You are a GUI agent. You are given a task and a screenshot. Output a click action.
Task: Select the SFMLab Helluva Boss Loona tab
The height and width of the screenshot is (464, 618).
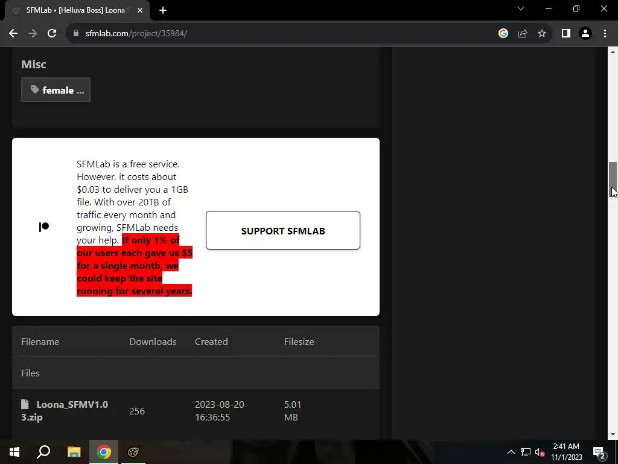pos(75,10)
